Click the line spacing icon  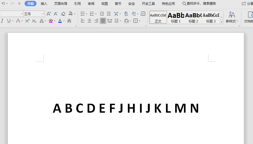pos(116,21)
